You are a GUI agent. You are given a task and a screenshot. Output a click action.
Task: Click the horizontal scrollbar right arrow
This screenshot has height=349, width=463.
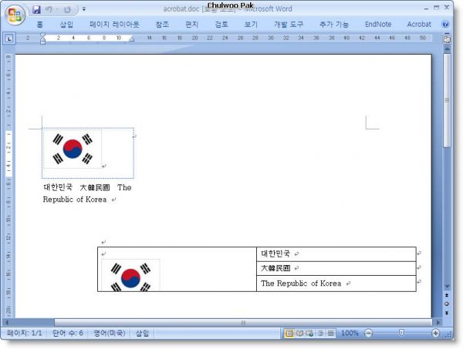(x=438, y=322)
